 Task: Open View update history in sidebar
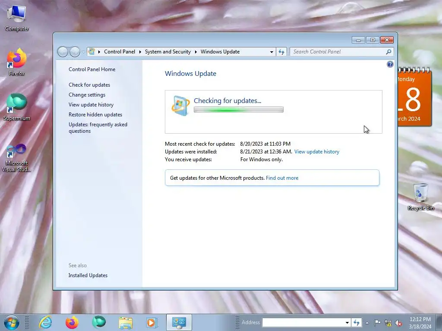pyautogui.click(x=91, y=105)
